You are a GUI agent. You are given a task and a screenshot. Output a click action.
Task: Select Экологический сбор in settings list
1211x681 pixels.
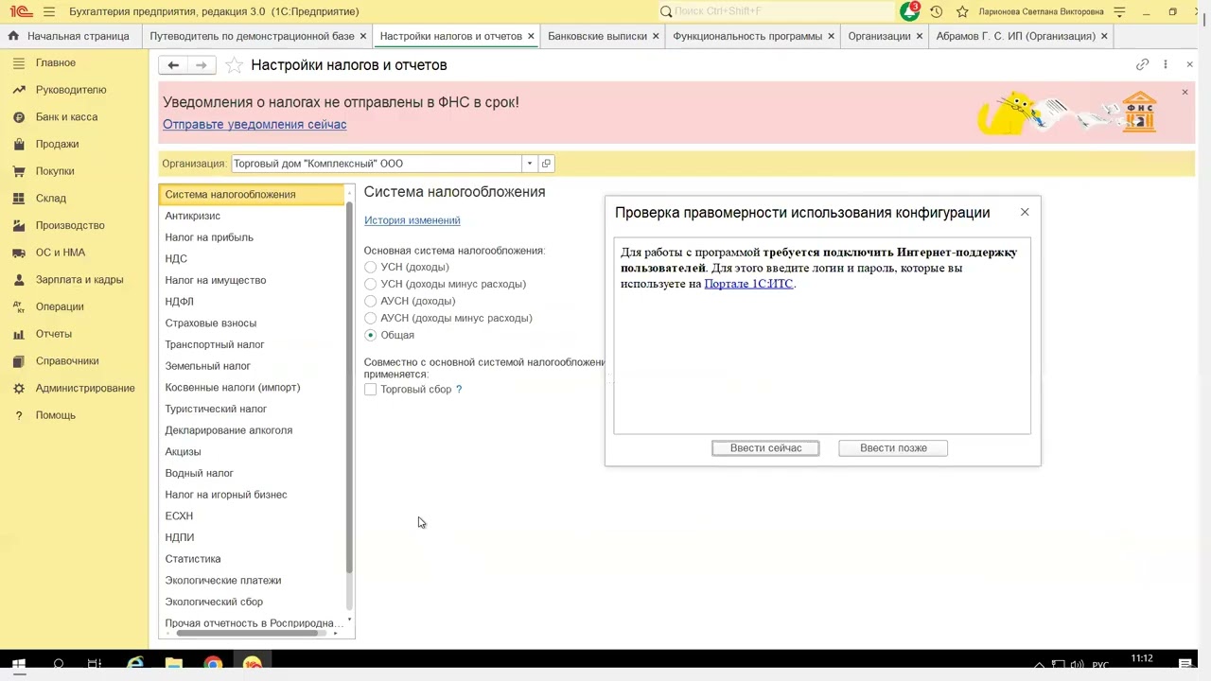point(252,602)
